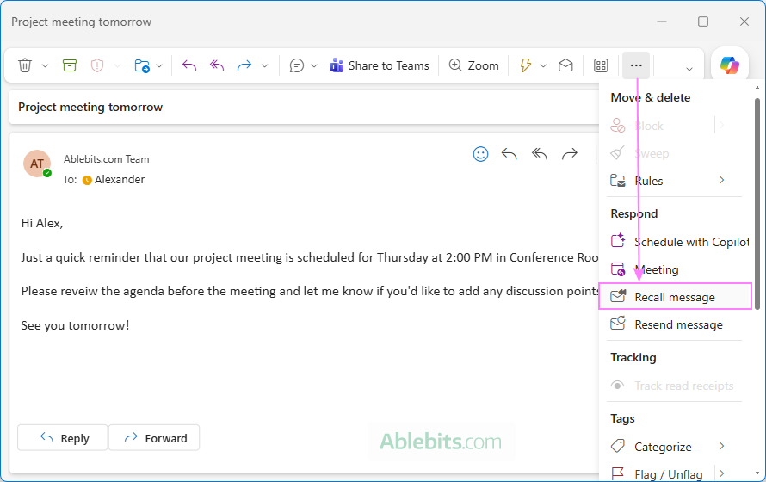
Task: Click the Categorize tag icon
Action: pyautogui.click(x=617, y=446)
